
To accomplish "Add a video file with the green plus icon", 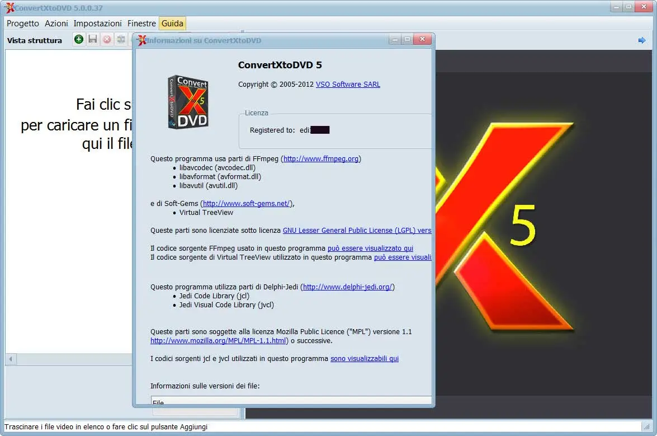I will [78, 40].
